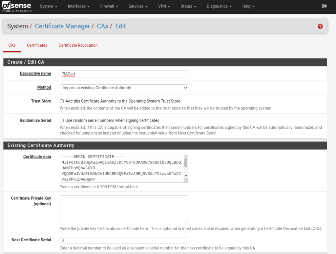Click the logout icon in navbar
Screen dimensions: 336x254
coord(324,6)
